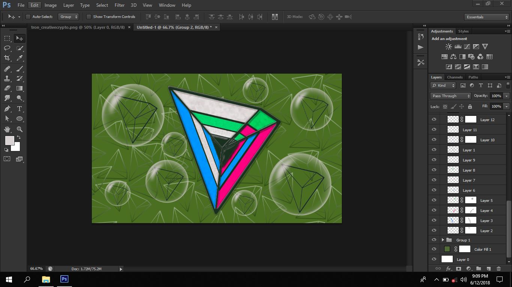
Task: Activate the Horizontal Type tool
Action: (19, 109)
